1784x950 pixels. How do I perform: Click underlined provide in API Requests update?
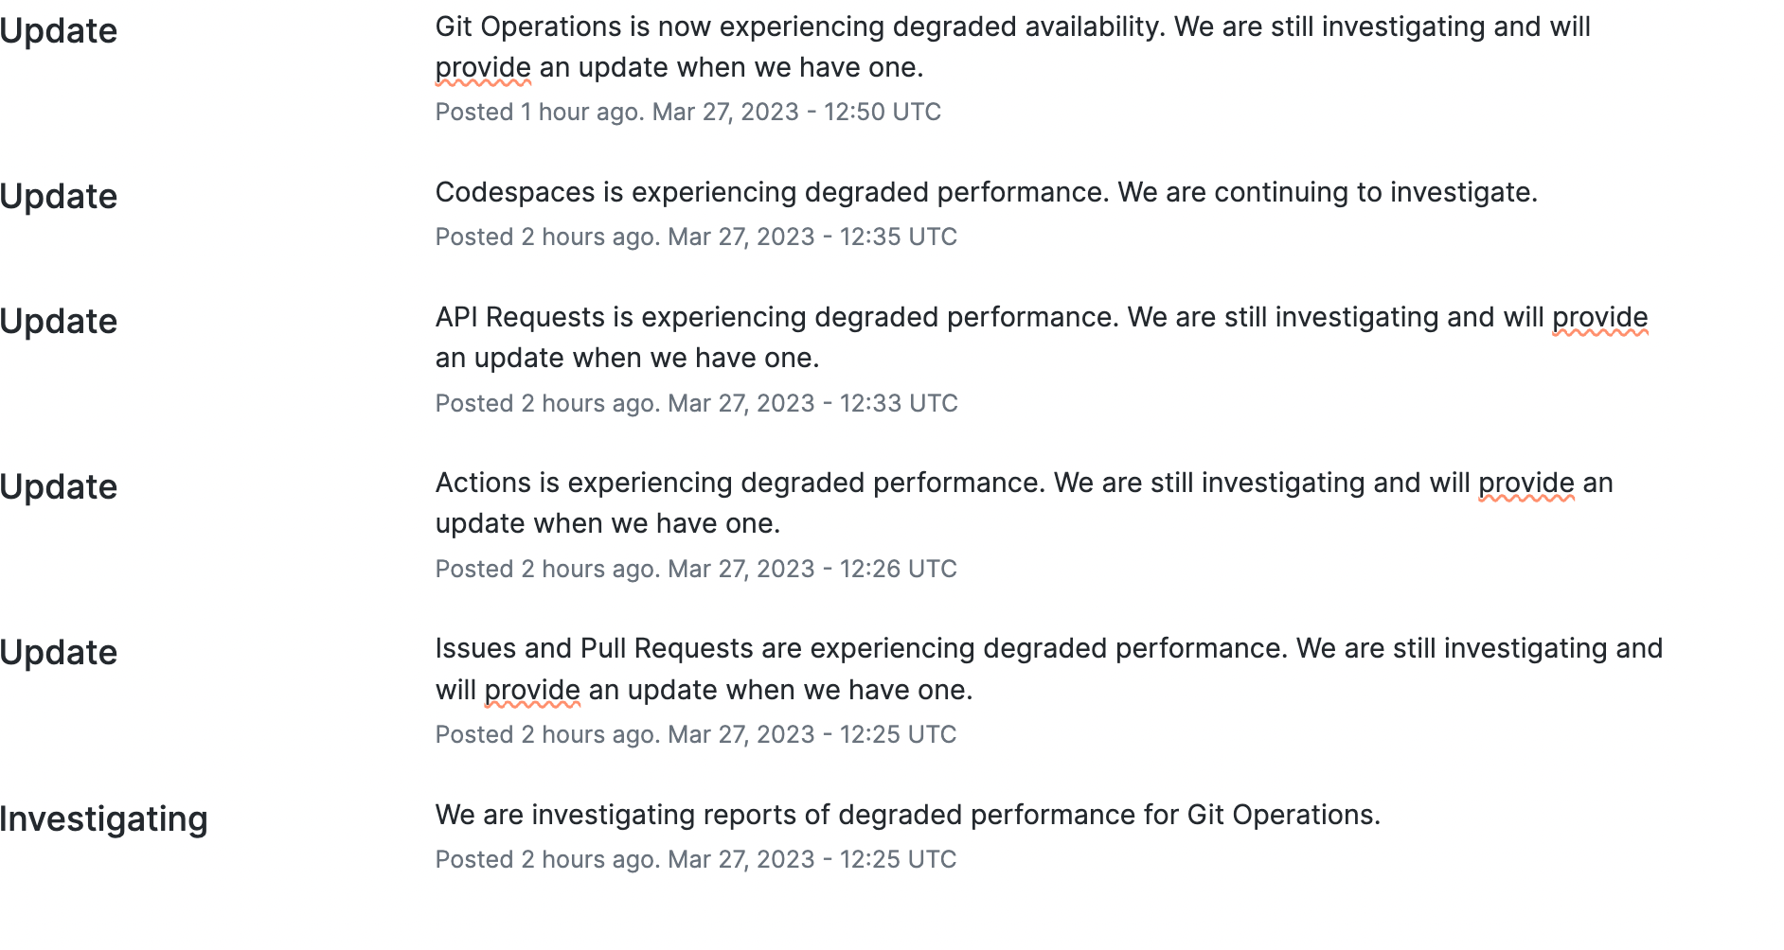[x=1600, y=317]
